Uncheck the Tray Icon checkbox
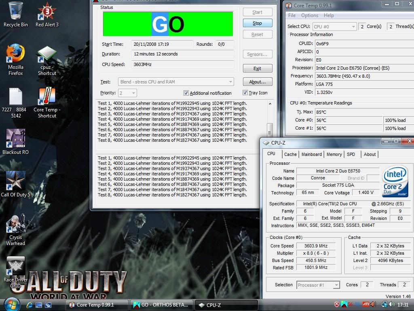414x311 pixels. tap(245, 93)
